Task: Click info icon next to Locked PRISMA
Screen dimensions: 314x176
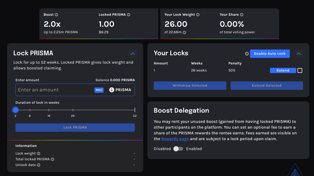Action: point(129,15)
